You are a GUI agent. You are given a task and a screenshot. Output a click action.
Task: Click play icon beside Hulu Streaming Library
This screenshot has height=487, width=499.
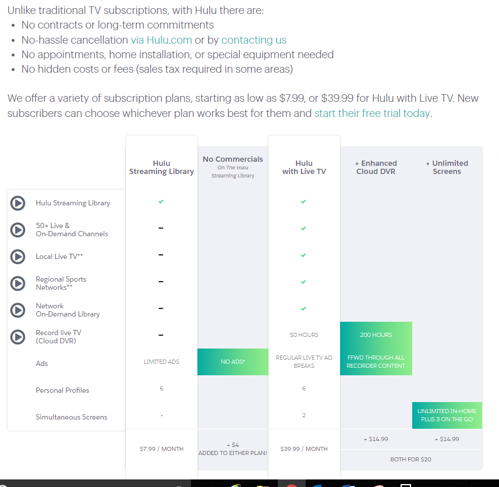[x=17, y=203]
